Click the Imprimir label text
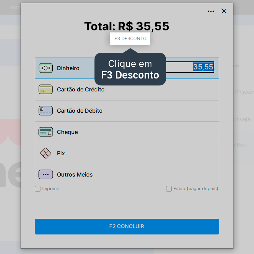254x254 pixels. [x=51, y=189]
